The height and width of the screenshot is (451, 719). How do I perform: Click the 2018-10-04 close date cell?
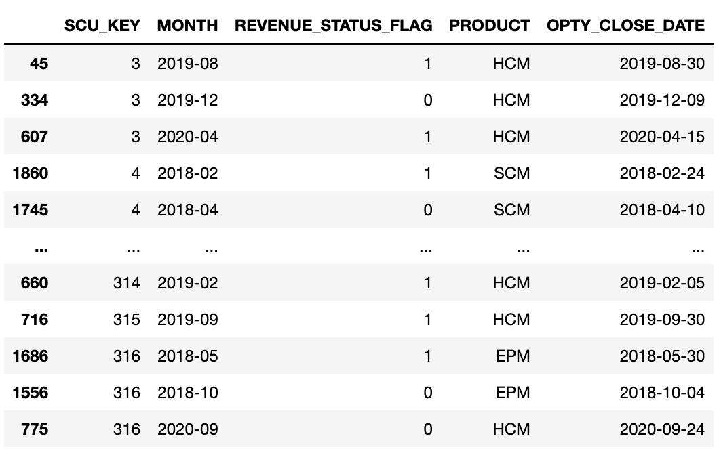[x=662, y=392]
